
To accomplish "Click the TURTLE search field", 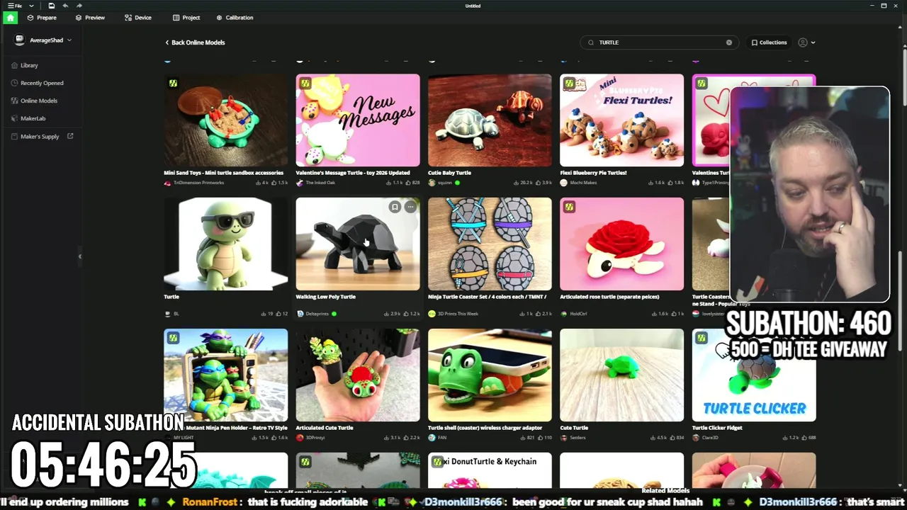I will 659,42.
